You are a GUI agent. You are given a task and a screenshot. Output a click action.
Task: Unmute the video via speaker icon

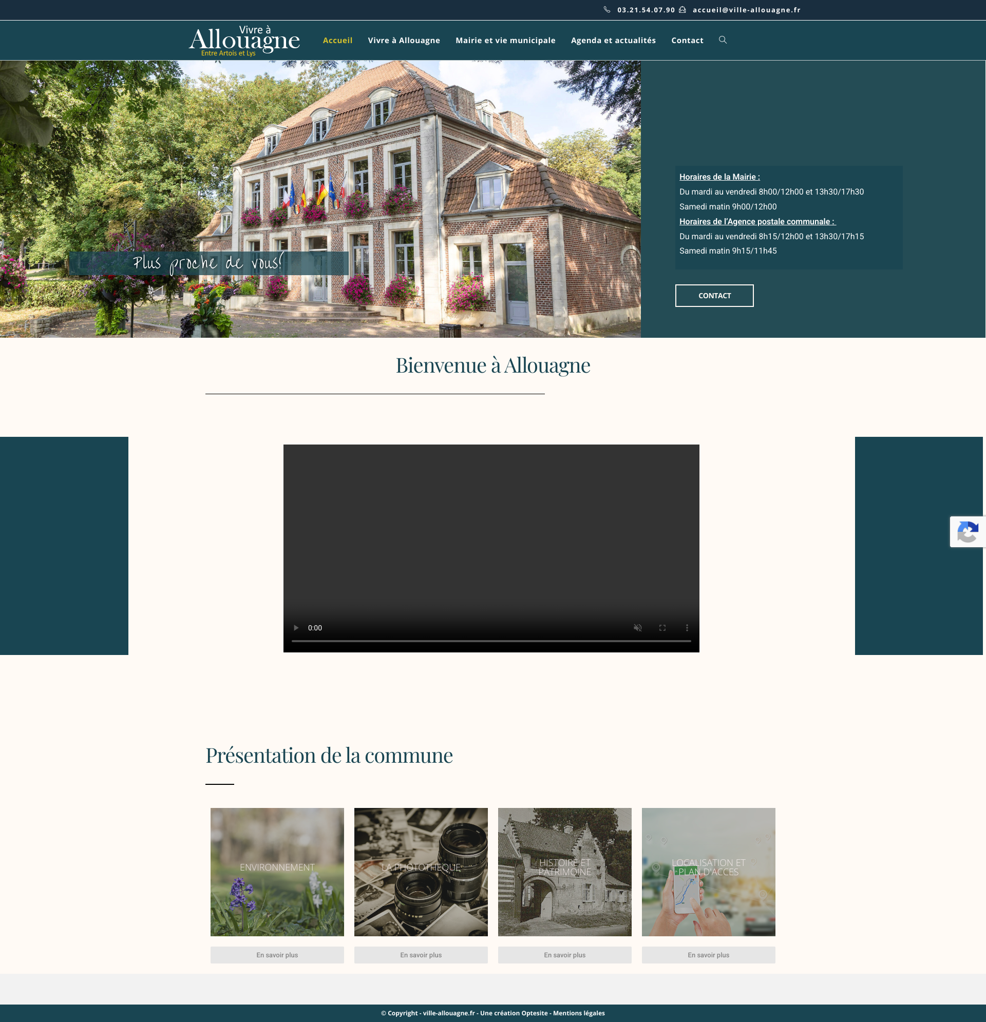click(x=637, y=628)
